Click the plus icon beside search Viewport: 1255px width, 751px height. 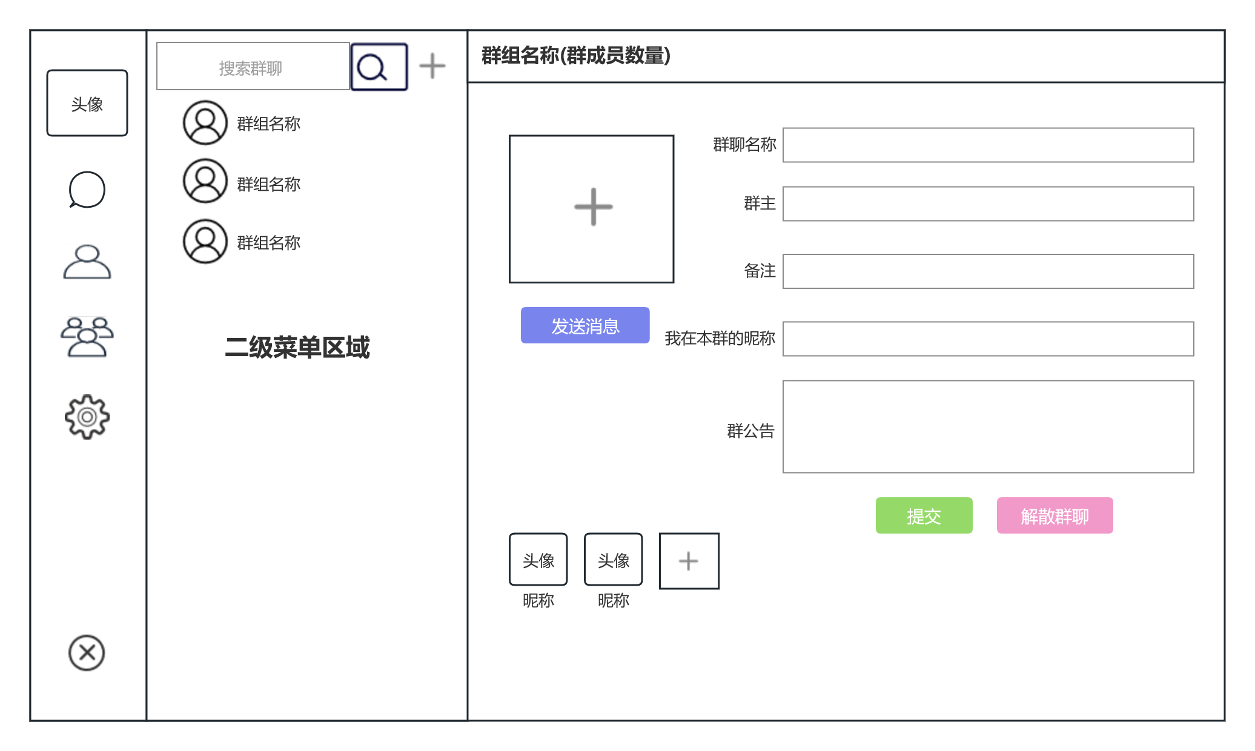pyautogui.click(x=432, y=66)
